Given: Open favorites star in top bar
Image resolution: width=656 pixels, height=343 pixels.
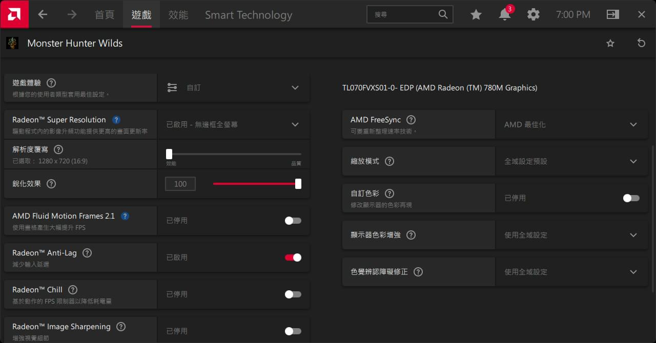Looking at the screenshot, I should click(476, 15).
